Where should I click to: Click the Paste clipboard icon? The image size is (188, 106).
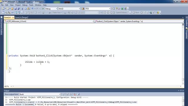tap(28, 9)
